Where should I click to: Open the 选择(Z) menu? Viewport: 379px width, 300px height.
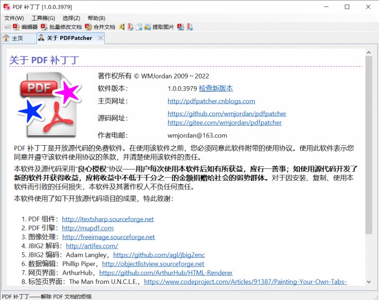click(x=71, y=18)
